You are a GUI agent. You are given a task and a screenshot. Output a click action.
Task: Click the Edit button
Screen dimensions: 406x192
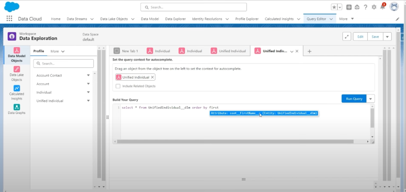tap(360, 37)
